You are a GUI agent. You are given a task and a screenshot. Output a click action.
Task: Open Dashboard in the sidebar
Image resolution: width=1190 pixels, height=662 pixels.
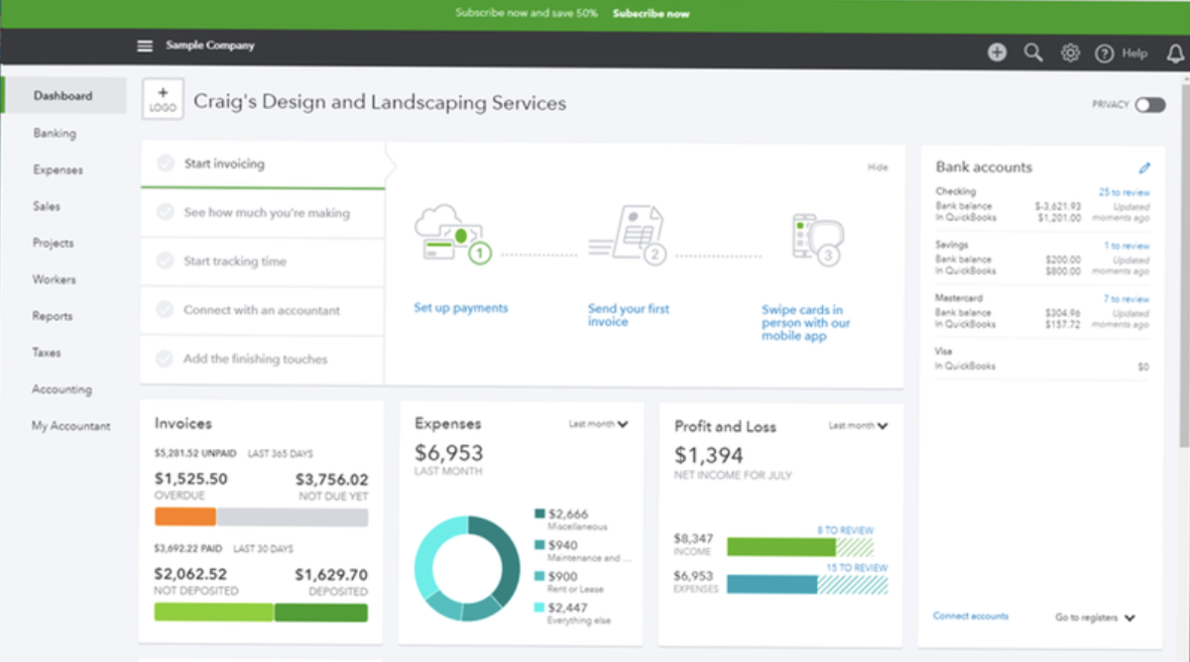pos(63,96)
